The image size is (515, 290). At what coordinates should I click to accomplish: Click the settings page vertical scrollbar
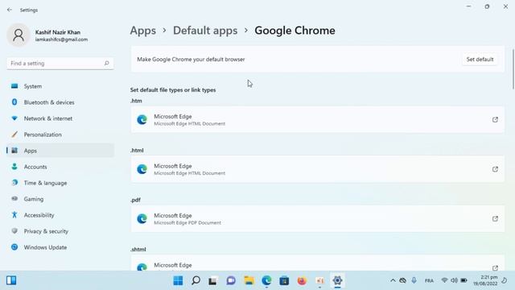click(513, 69)
